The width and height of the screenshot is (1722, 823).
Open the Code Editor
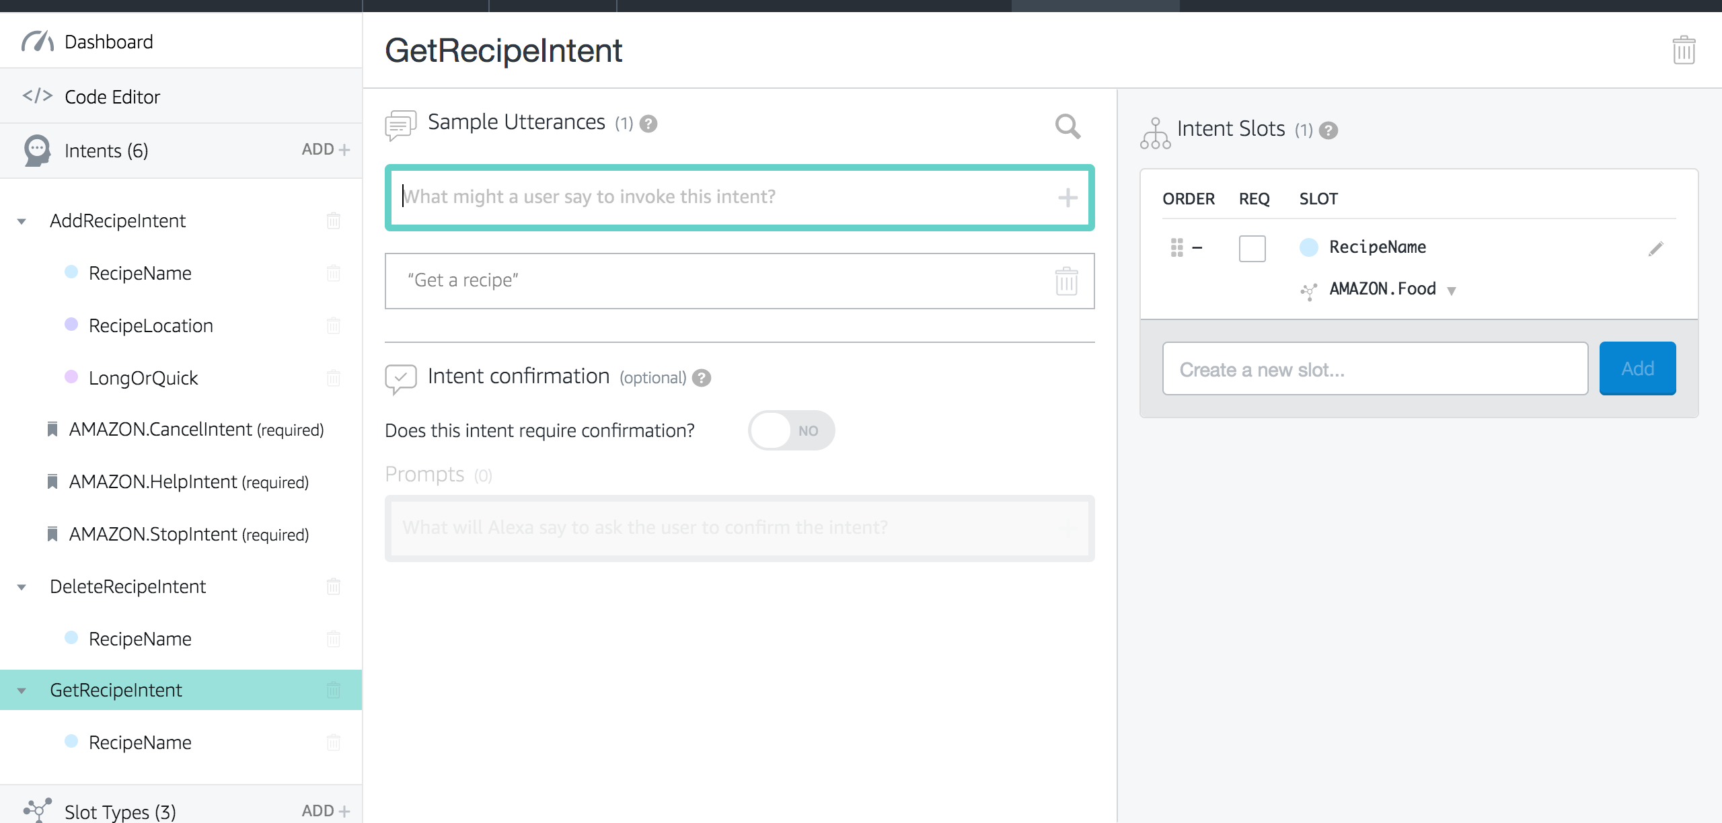112,96
